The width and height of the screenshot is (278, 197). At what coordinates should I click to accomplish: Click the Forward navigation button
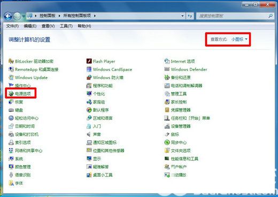tap(17, 16)
